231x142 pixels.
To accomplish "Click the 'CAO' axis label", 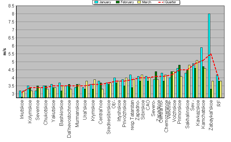I will coord(148,105).
